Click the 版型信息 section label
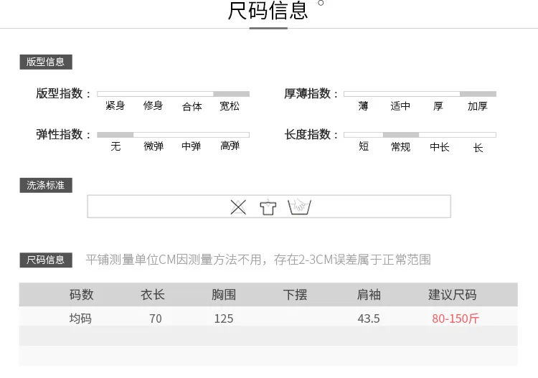Screen dimensions: 538x378 tap(46, 62)
